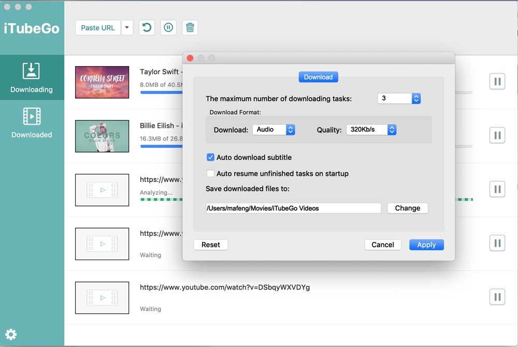Click the pause all downloads icon
Image resolution: width=518 pixels, height=347 pixels.
(x=168, y=28)
